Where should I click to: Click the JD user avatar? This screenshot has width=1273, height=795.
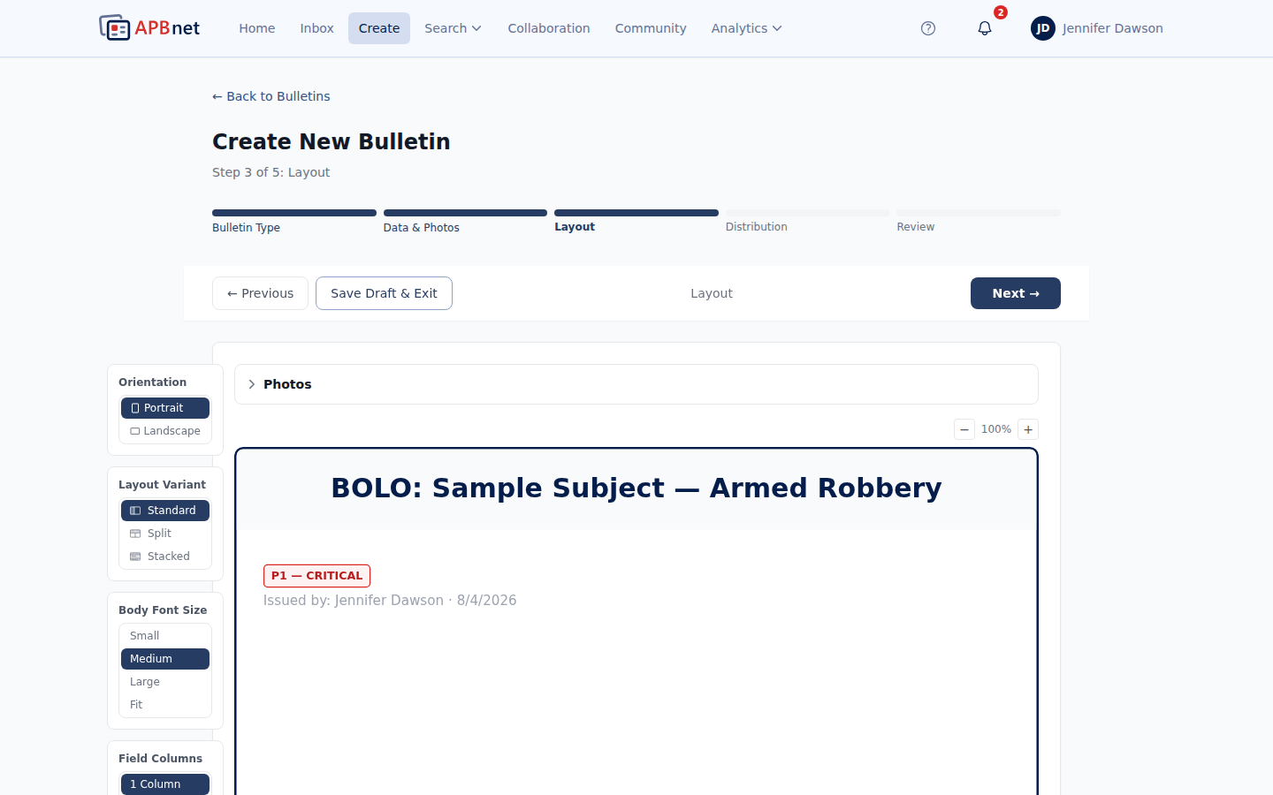1043,28
